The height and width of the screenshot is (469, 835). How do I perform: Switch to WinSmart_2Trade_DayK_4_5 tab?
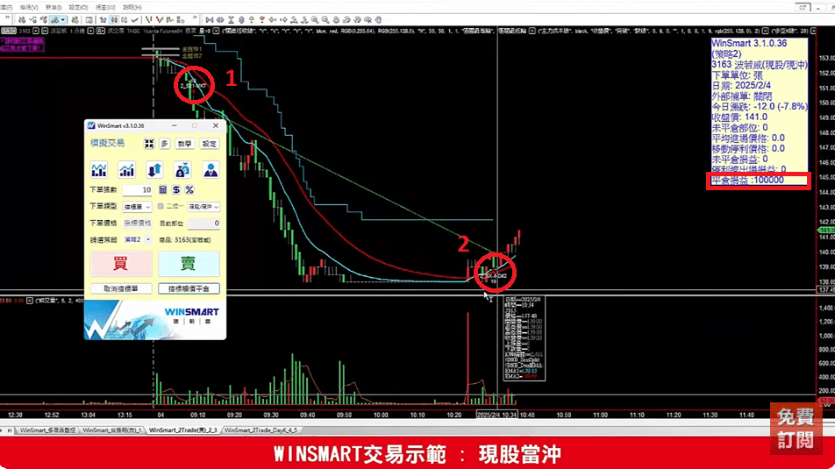[261, 430]
